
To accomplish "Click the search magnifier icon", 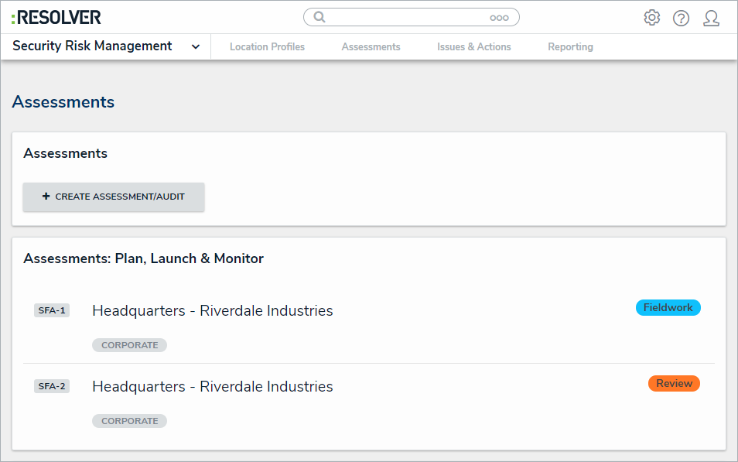I will click(x=319, y=17).
